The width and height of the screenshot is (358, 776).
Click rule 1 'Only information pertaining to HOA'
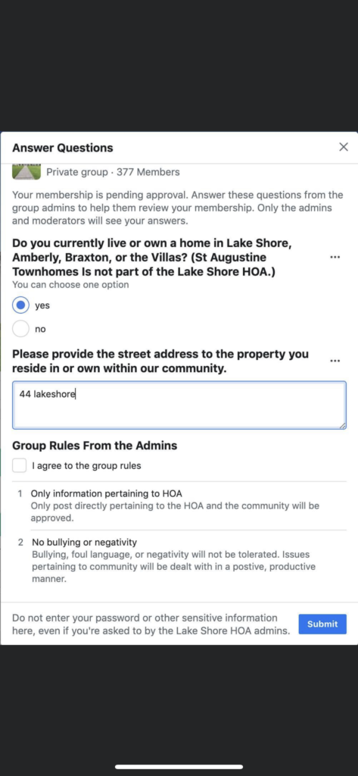pyautogui.click(x=106, y=493)
